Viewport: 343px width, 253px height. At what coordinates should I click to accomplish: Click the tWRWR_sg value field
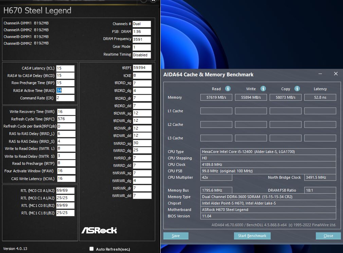[x=142, y=173]
